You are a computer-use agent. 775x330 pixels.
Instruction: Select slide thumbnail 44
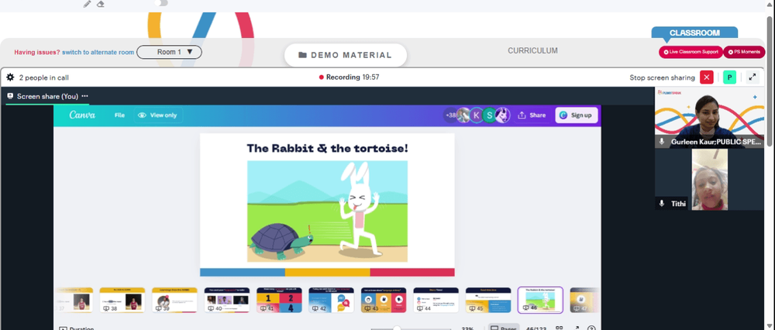(436, 300)
